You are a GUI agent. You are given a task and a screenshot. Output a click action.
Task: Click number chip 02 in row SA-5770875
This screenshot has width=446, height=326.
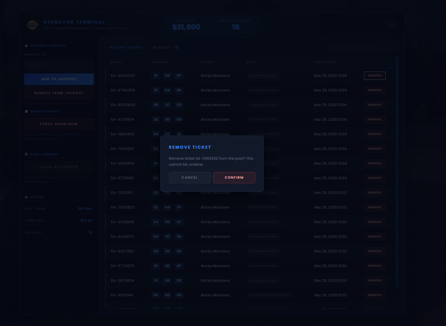click(167, 266)
